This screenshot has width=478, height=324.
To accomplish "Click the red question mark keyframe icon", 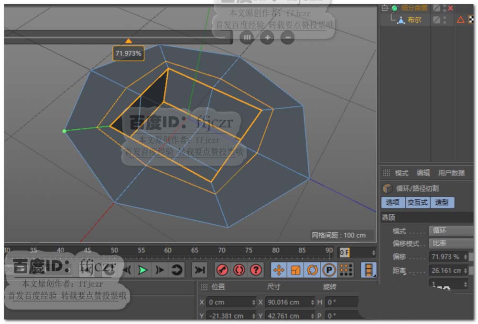I will coord(256,270).
